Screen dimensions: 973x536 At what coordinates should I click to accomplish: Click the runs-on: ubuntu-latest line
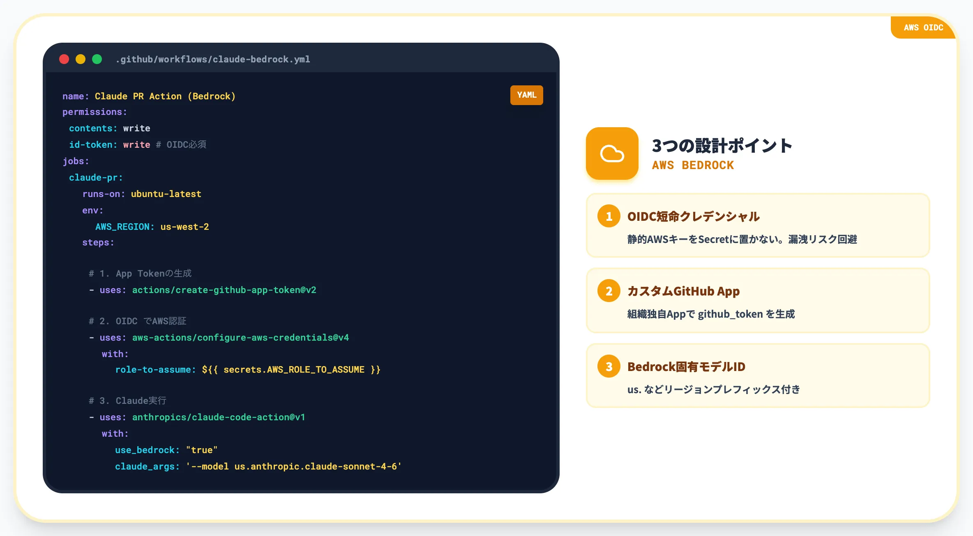click(142, 194)
